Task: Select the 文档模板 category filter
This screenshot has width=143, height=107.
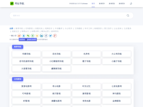Action: 78,29
